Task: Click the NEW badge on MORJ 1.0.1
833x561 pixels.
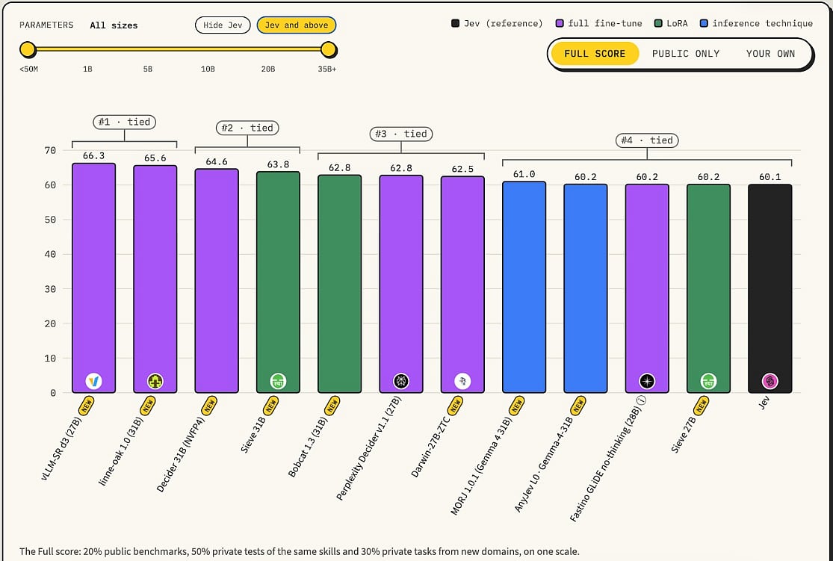Action: pos(517,406)
